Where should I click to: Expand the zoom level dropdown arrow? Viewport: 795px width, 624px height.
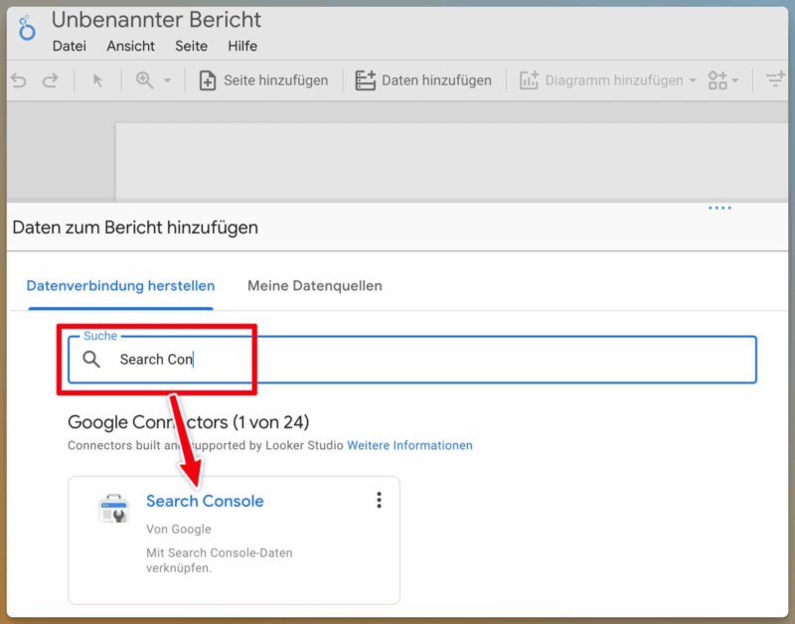(x=165, y=80)
